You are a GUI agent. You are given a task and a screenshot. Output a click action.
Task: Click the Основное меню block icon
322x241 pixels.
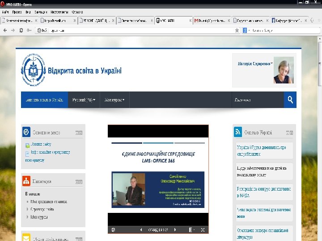point(26,132)
